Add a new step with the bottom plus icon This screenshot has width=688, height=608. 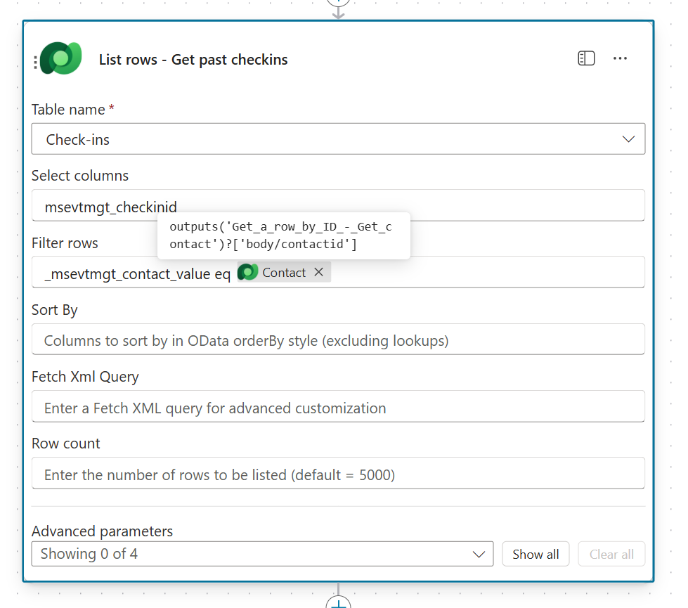pyautogui.click(x=339, y=604)
